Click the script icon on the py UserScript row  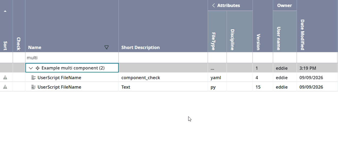tap(34, 87)
